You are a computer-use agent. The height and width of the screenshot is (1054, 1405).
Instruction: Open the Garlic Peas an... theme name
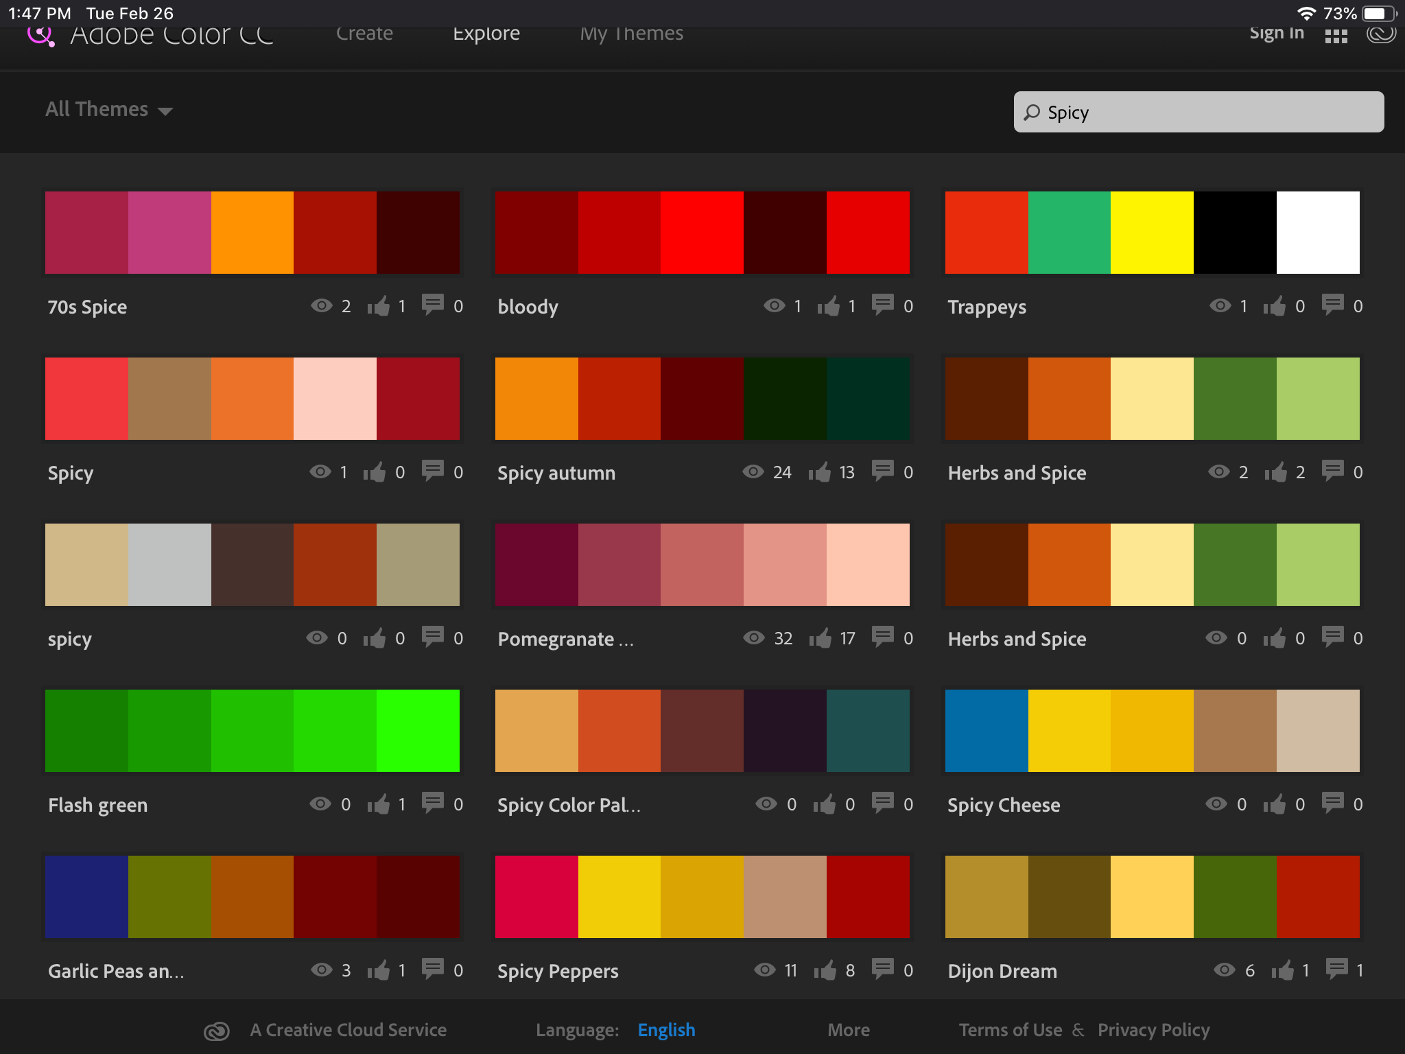[116, 971]
